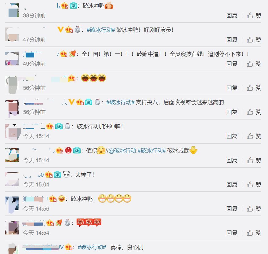The width and height of the screenshot is (268, 254).
Task: Reply to the 49分钟前 comment
Action: click(x=232, y=64)
